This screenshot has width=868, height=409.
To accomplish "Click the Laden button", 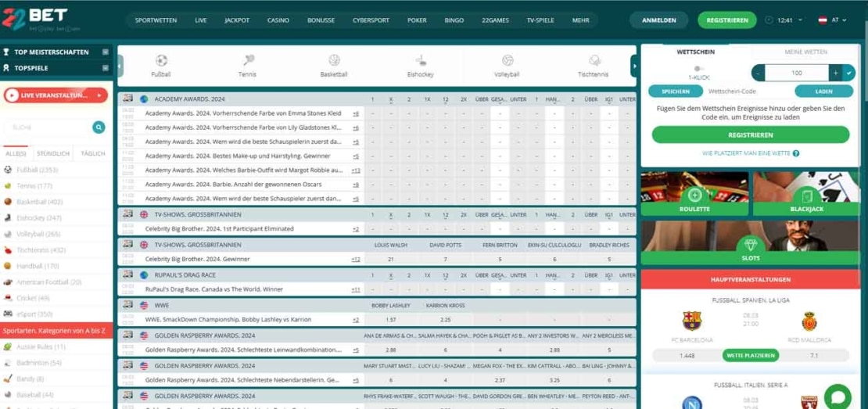I will [823, 91].
